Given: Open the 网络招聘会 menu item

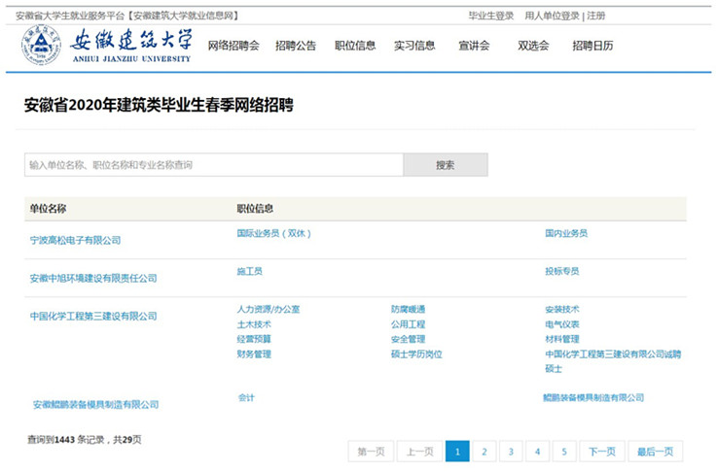Looking at the screenshot, I should 233,46.
